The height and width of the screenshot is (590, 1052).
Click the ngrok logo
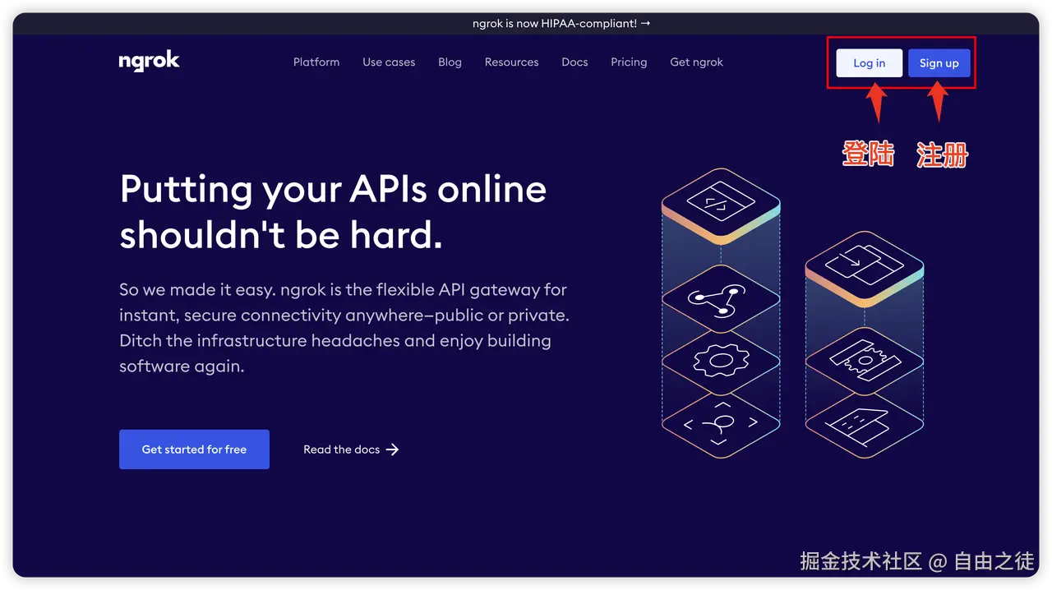pyautogui.click(x=149, y=62)
